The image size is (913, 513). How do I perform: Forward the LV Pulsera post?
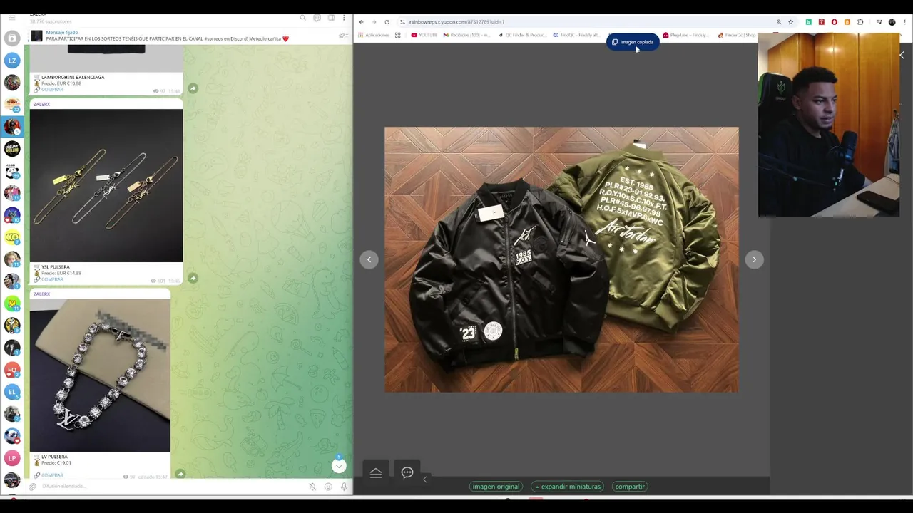tap(180, 474)
